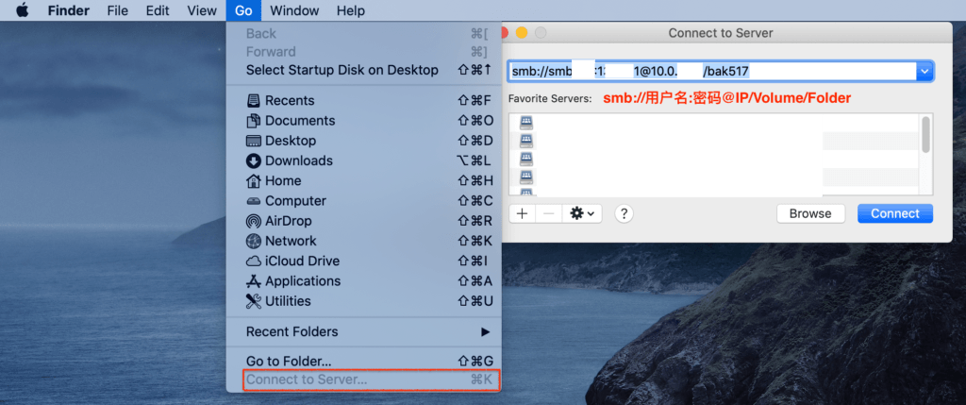Image resolution: width=966 pixels, height=405 pixels.
Task: Click the Connect button
Action: click(895, 214)
